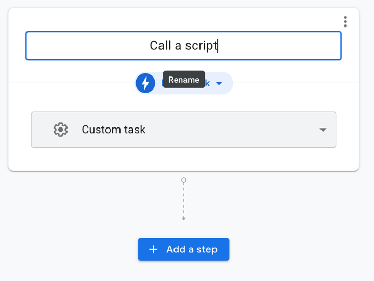Click the dark Rename tooltip

click(x=184, y=80)
